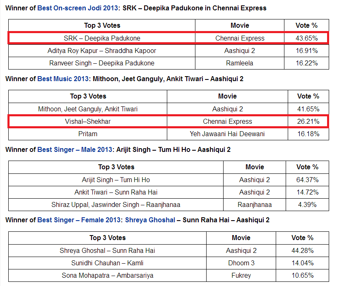Image resolution: width=337 pixels, height=286 pixels.
Task: Open the Best Music 2013 link
Action: (x=63, y=79)
